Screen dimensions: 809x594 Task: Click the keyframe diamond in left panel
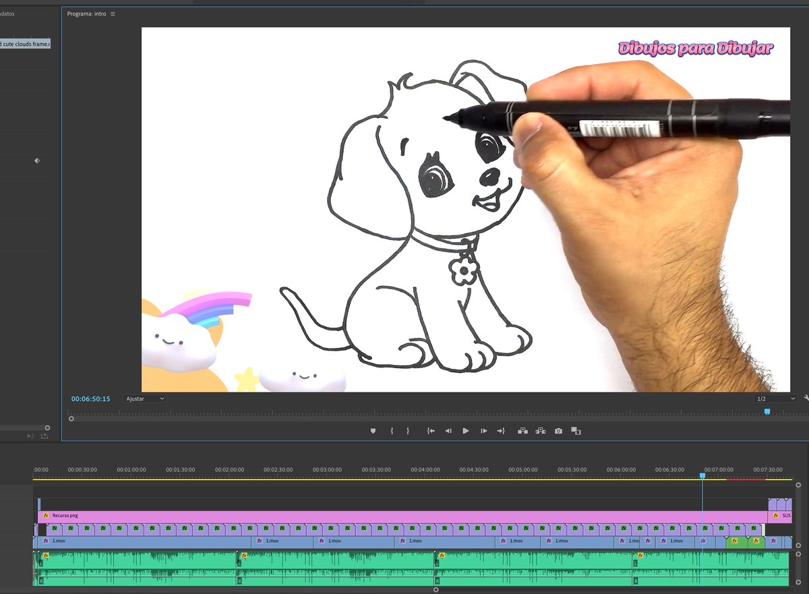[x=37, y=160]
